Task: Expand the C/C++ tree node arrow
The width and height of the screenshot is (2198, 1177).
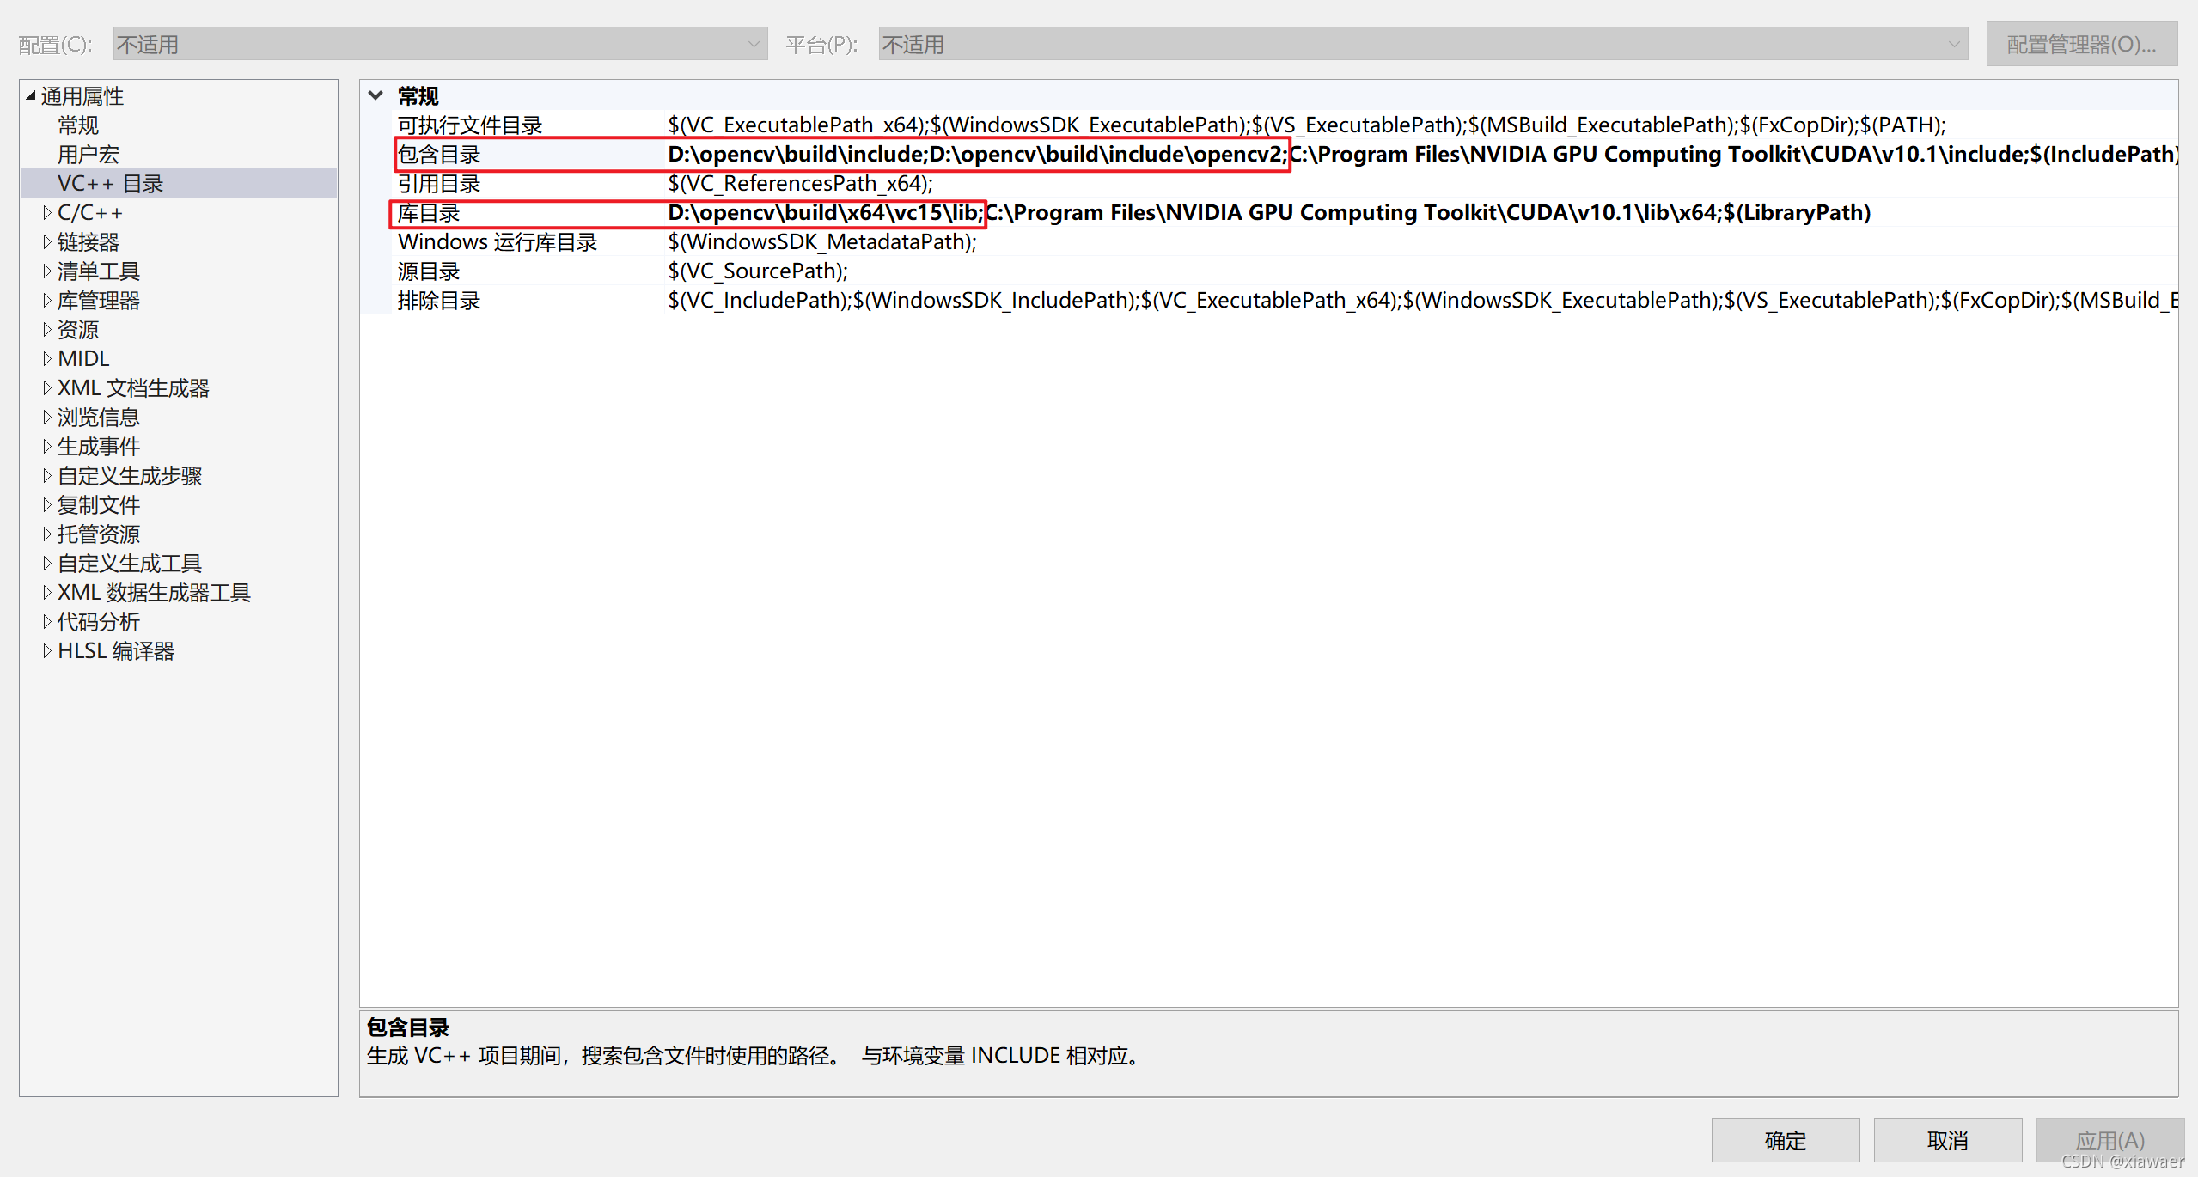Action: [47, 212]
